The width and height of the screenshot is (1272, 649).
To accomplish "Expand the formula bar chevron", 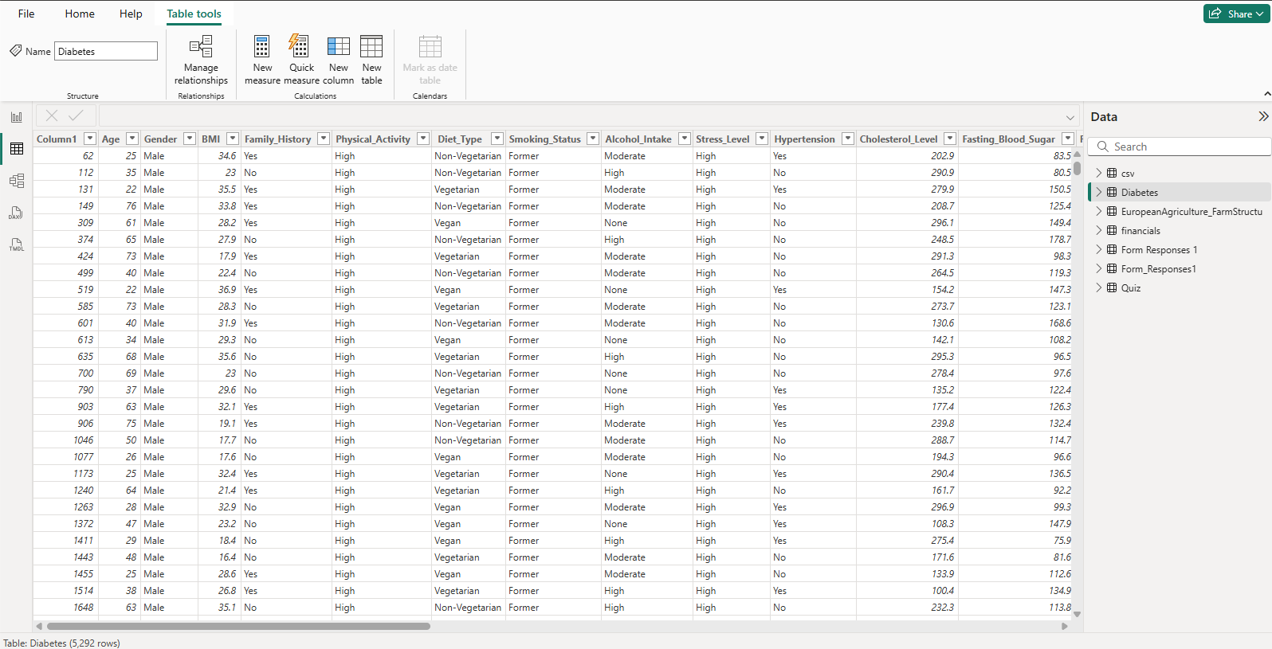I will pyautogui.click(x=1070, y=117).
